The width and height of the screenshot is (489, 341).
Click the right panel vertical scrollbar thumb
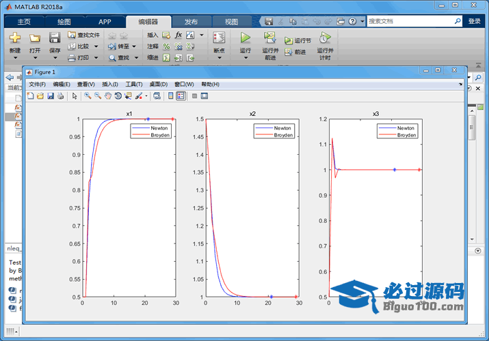472,128
